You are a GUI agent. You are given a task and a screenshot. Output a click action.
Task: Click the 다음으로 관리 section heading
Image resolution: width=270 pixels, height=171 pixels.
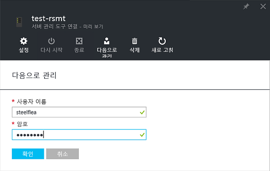[34, 75]
